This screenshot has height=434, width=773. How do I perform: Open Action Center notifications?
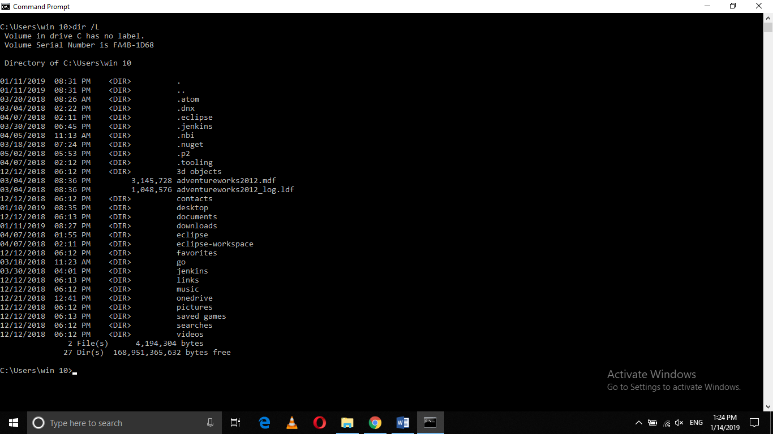click(754, 423)
